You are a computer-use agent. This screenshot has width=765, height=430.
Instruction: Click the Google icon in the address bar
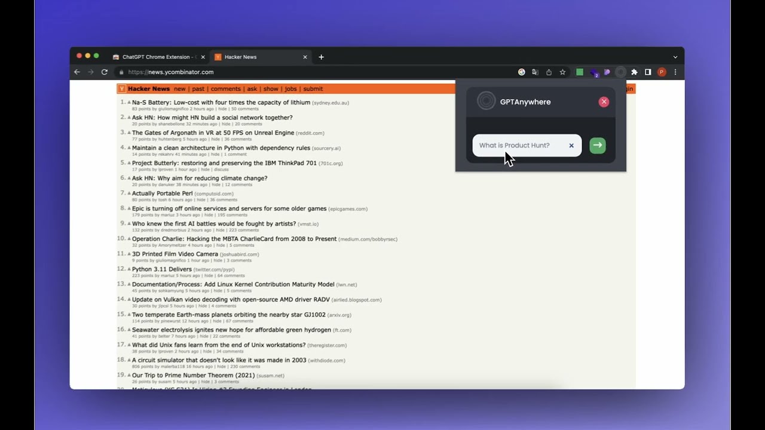coord(521,72)
